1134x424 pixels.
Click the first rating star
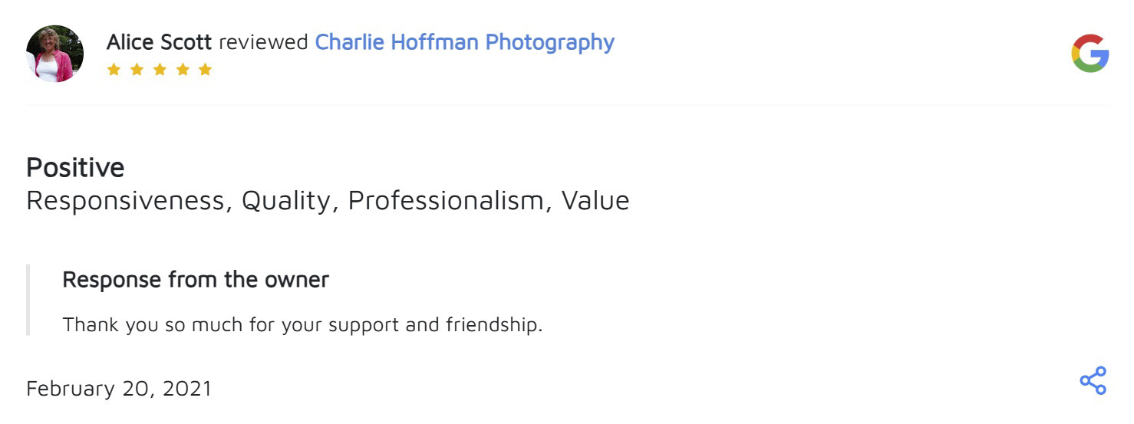[114, 70]
